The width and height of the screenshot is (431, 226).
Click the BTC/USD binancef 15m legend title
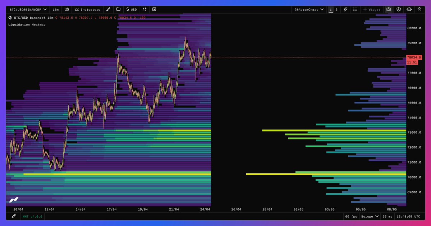pyautogui.click(x=33, y=18)
